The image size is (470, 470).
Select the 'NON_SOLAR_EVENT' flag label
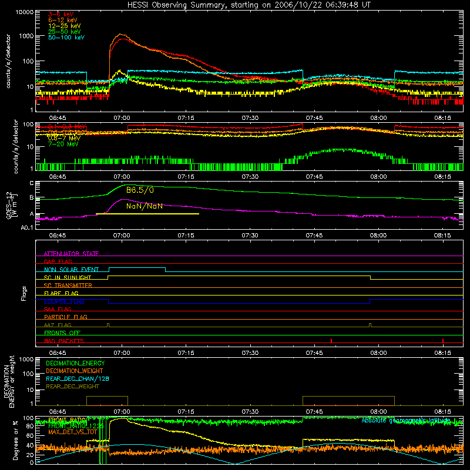tap(71, 270)
